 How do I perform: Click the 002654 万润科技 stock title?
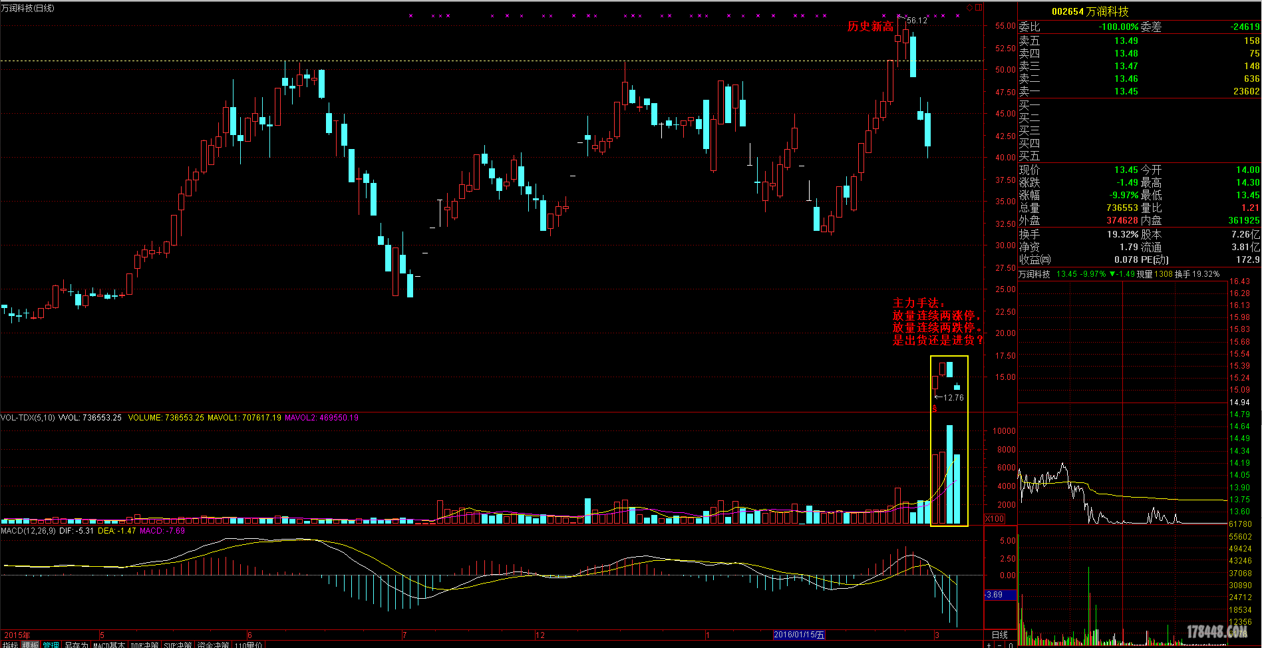click(x=1090, y=11)
